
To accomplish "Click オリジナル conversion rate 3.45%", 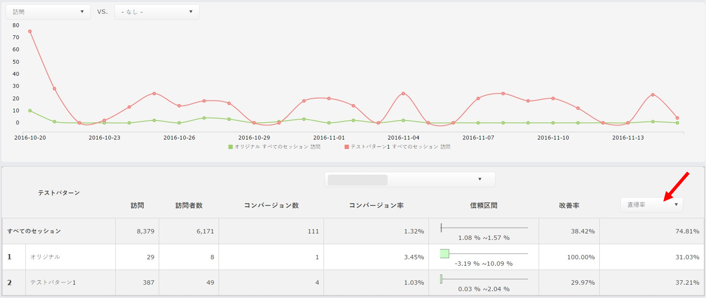I will [x=414, y=257].
